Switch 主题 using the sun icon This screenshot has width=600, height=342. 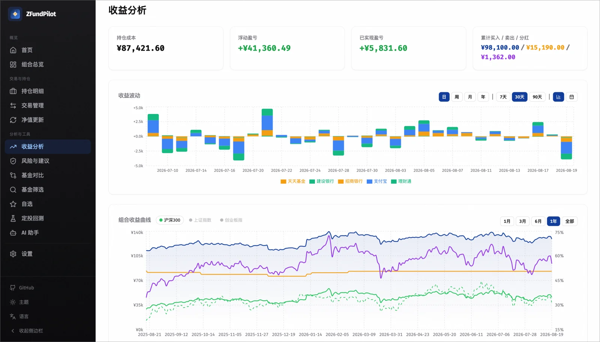tap(13, 302)
